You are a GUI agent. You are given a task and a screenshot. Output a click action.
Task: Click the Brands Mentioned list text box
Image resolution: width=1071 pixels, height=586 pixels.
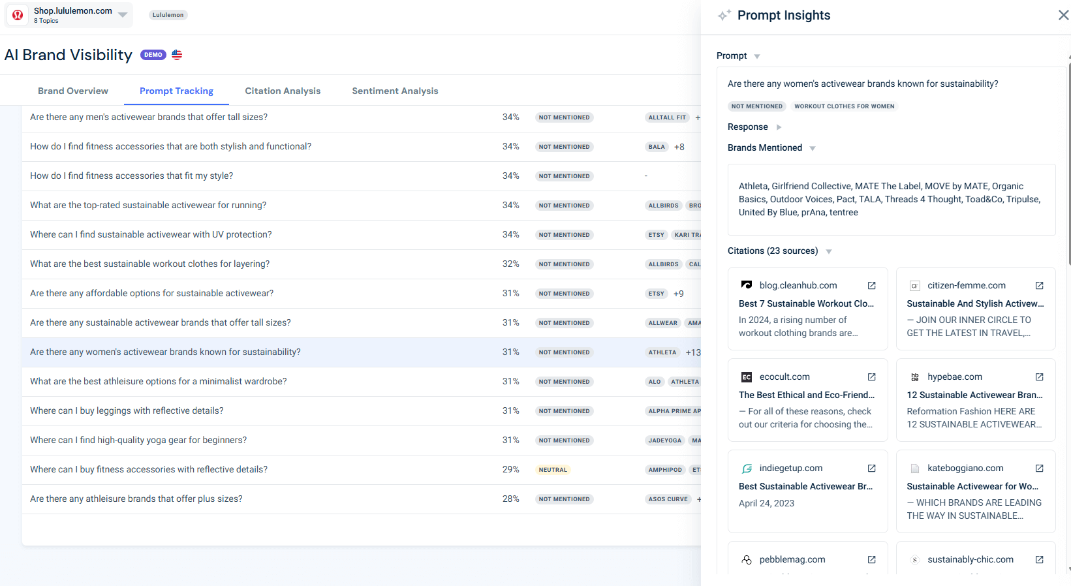(892, 200)
